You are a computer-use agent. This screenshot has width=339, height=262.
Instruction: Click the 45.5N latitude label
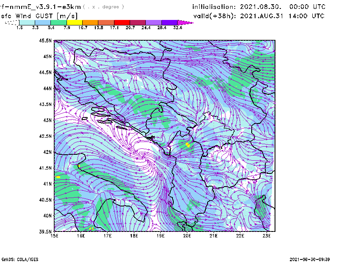coord(45,40)
